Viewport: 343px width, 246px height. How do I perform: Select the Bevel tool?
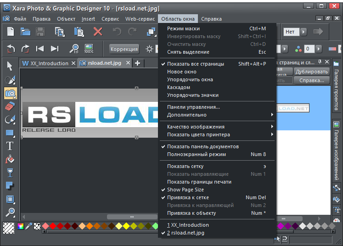(x=10, y=199)
